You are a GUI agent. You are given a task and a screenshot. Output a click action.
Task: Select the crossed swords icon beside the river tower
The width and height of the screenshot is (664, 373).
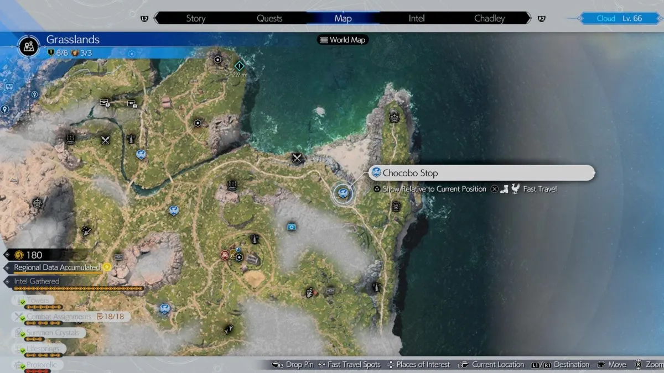[106, 140]
